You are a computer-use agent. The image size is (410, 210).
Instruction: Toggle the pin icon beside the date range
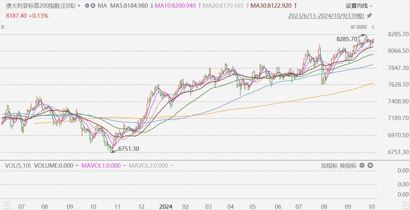tap(369, 15)
